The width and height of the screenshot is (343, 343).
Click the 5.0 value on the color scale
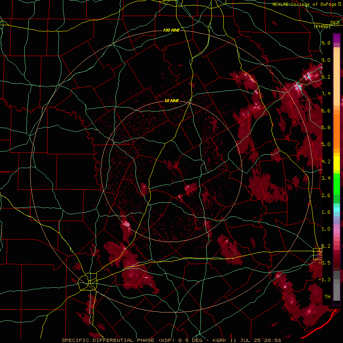tap(326, 144)
